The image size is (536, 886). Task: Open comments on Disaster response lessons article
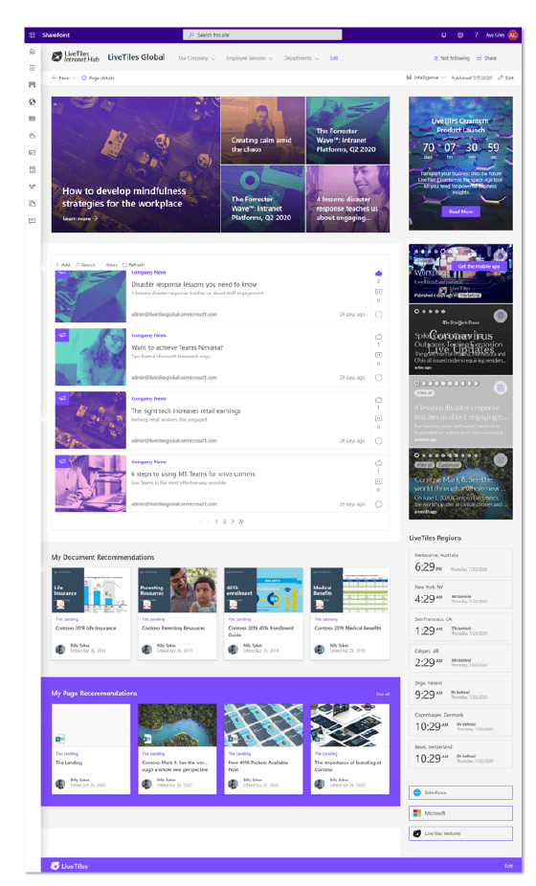(378, 292)
